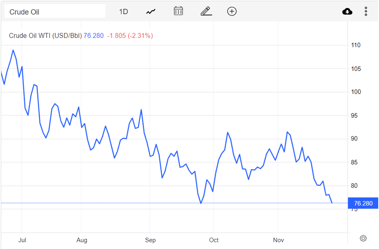
Task: Click the 110 price level on axis
Action: 356,45
